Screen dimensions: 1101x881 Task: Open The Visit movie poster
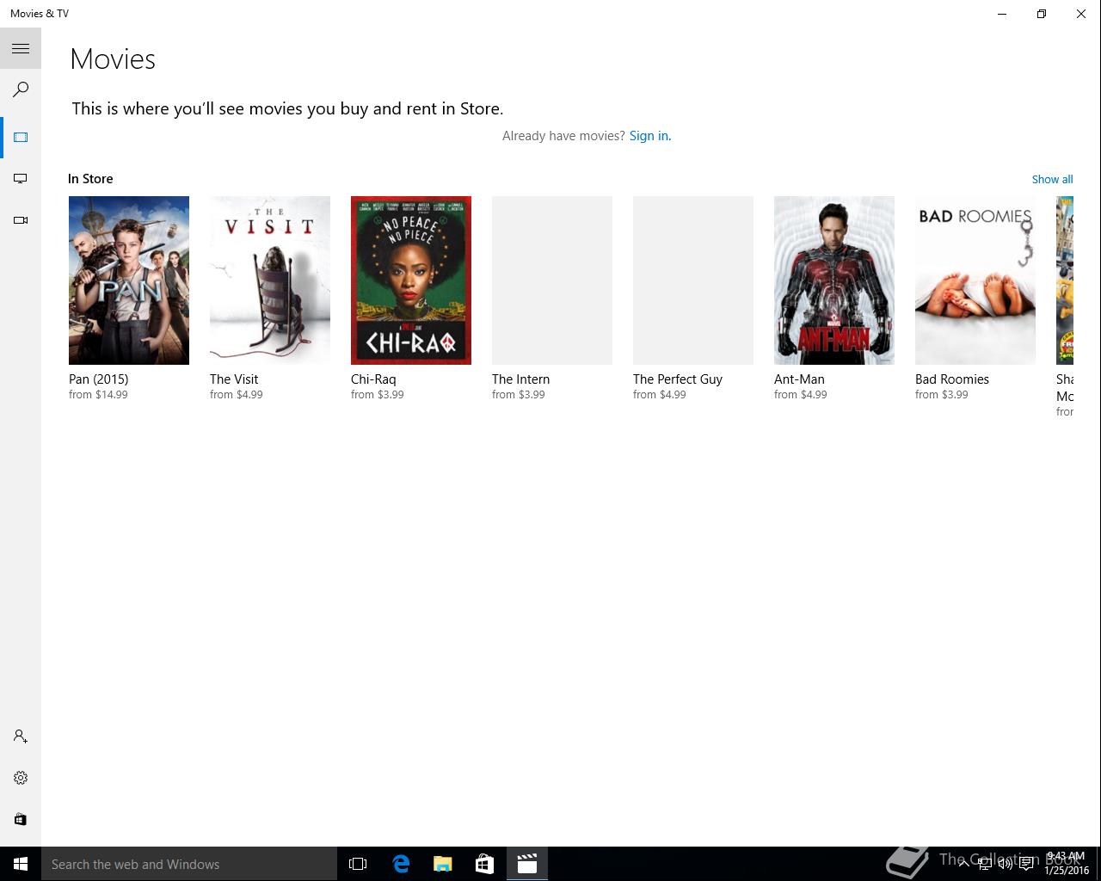pyautogui.click(x=270, y=280)
